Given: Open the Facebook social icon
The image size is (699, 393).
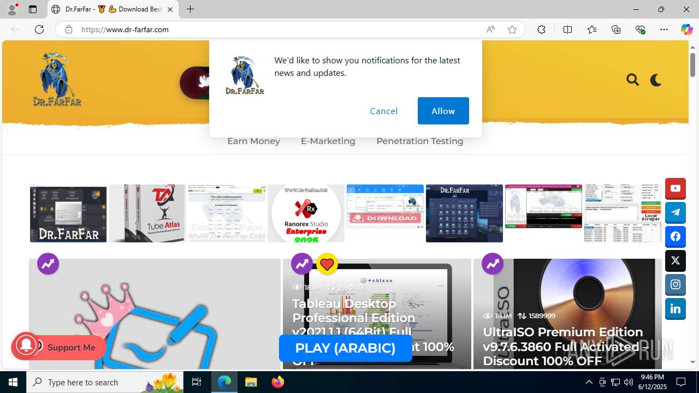Looking at the screenshot, I should point(676,236).
